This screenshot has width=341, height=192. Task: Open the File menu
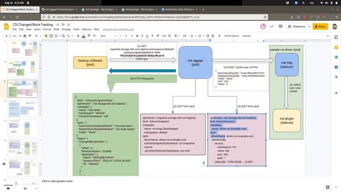(x=14, y=29)
